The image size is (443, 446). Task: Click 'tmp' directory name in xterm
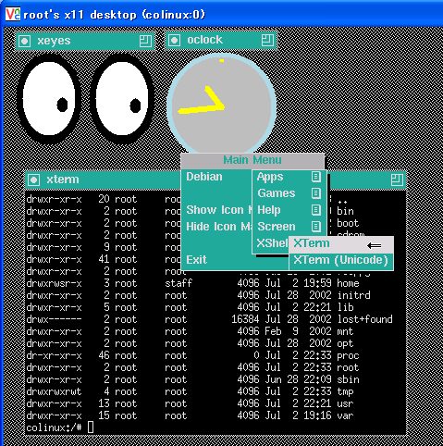pyautogui.click(x=345, y=391)
